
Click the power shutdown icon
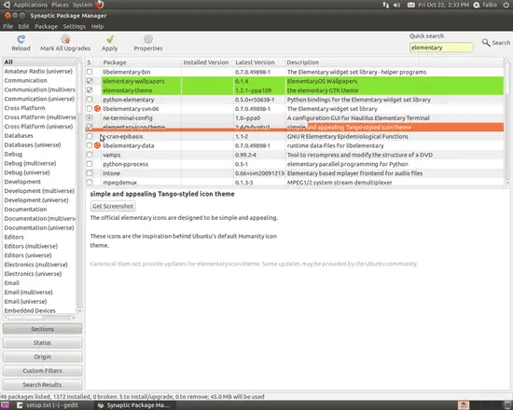(506, 5)
